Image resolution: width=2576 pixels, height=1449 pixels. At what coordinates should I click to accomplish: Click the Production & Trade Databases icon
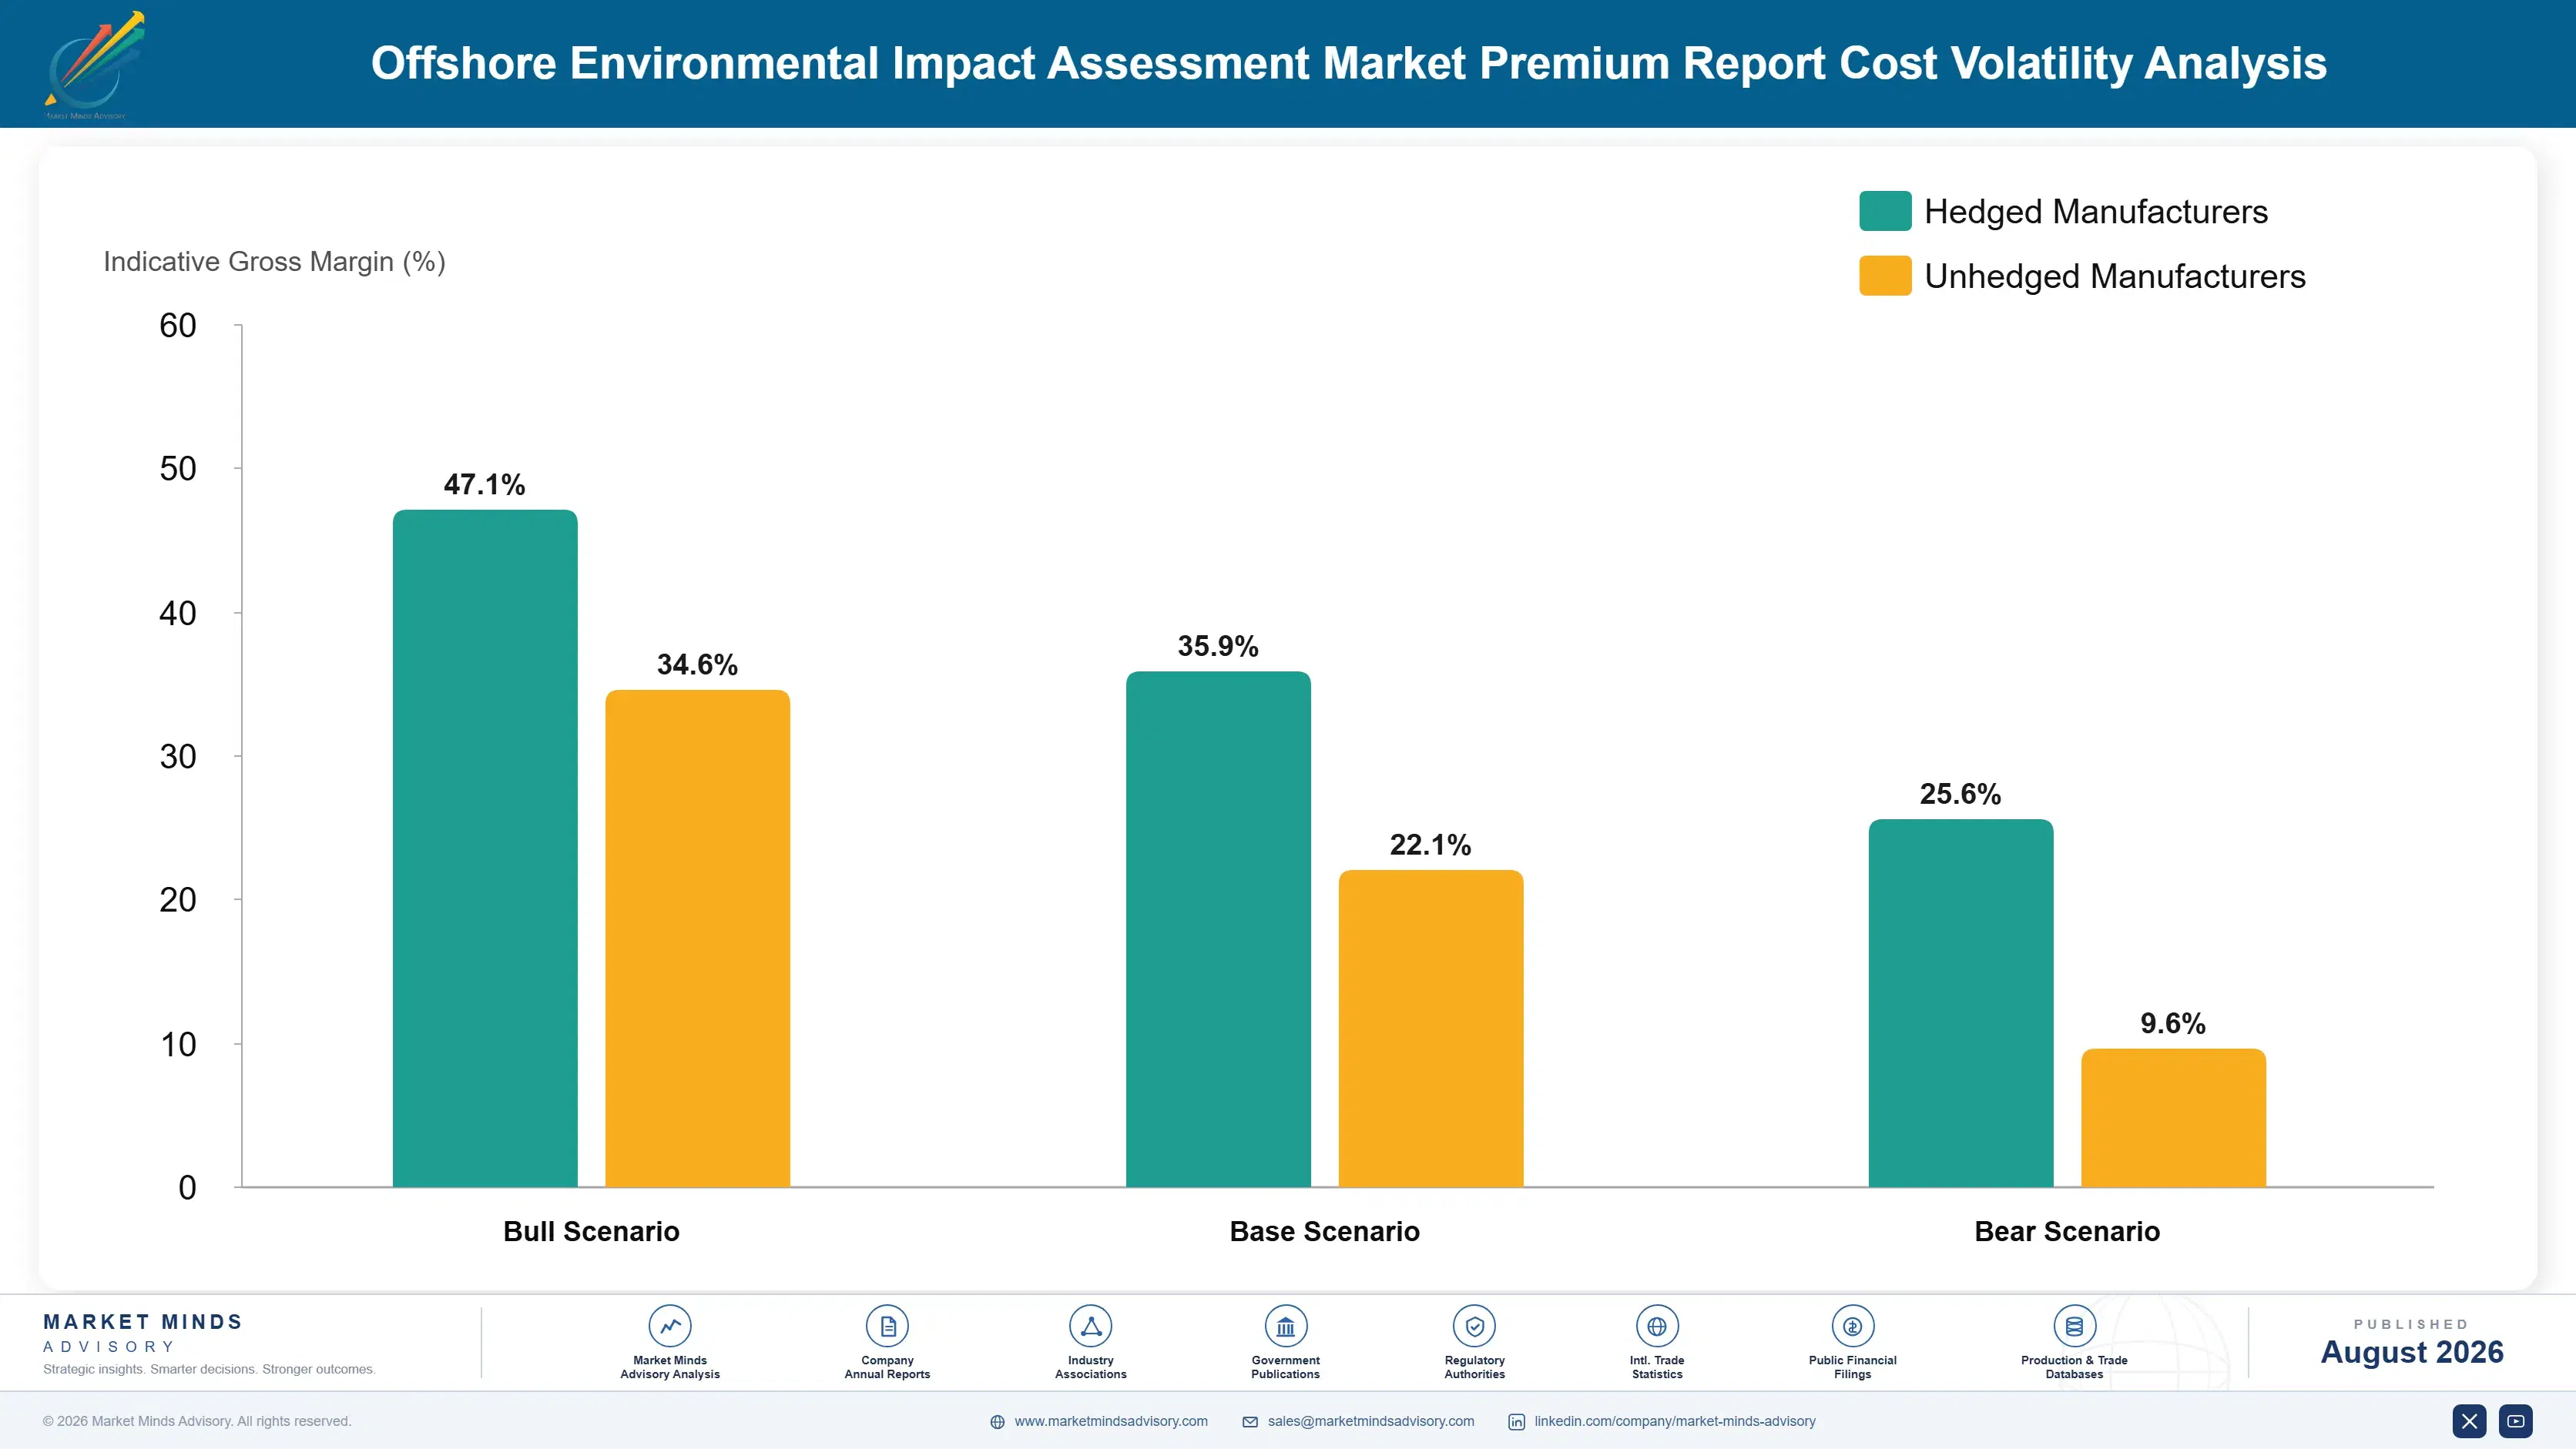pyautogui.click(x=2074, y=1326)
